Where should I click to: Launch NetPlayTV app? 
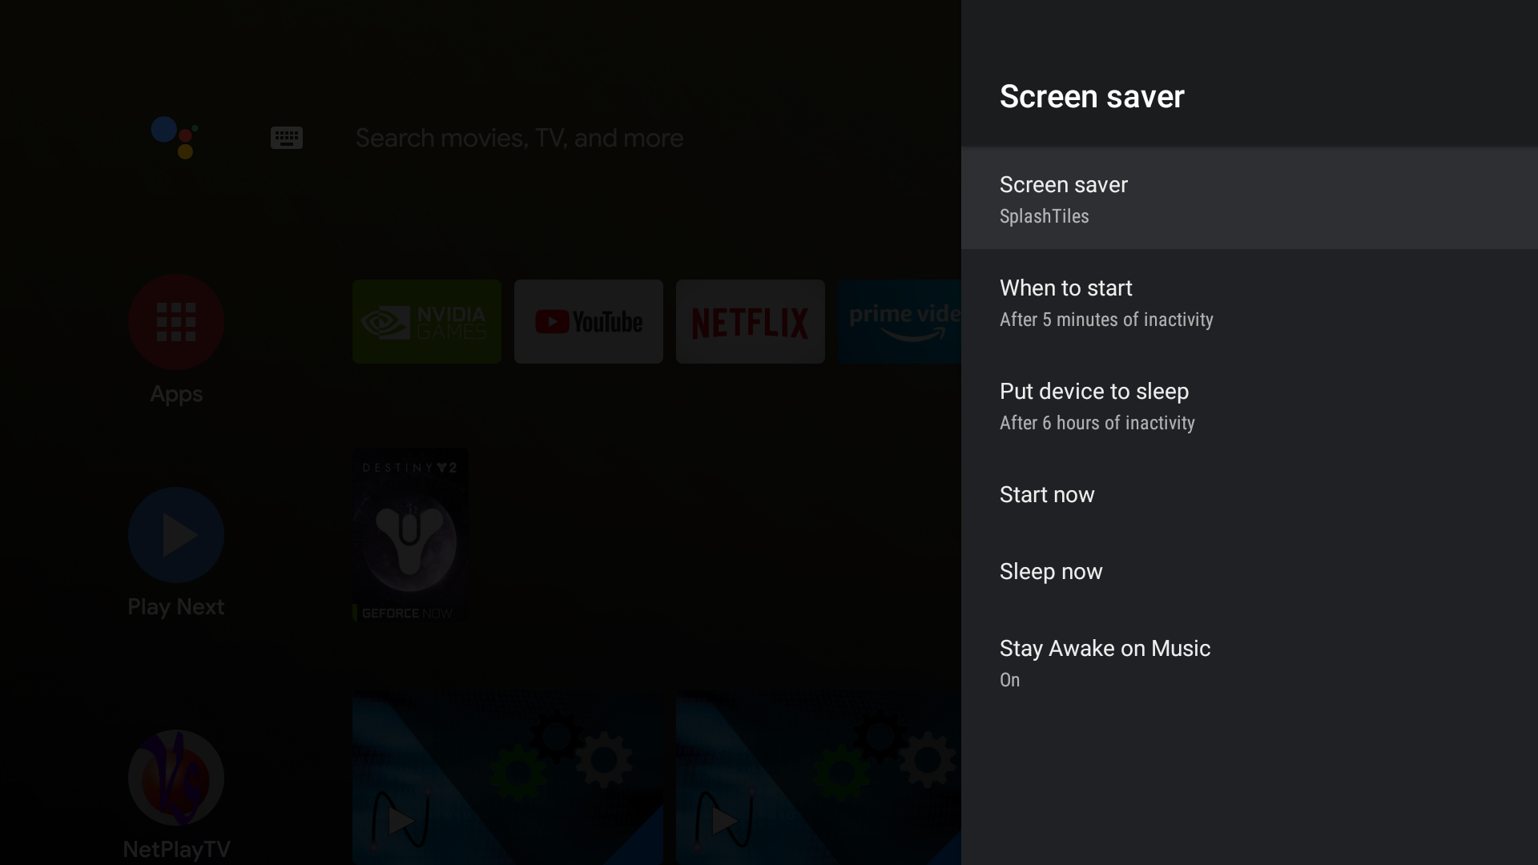176,778
